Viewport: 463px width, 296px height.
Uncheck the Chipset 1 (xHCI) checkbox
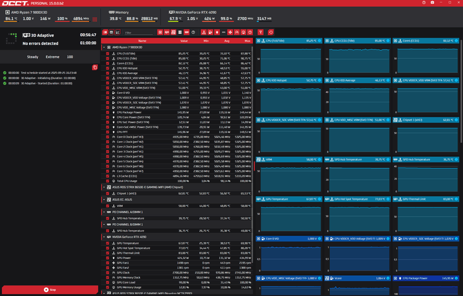108,194
